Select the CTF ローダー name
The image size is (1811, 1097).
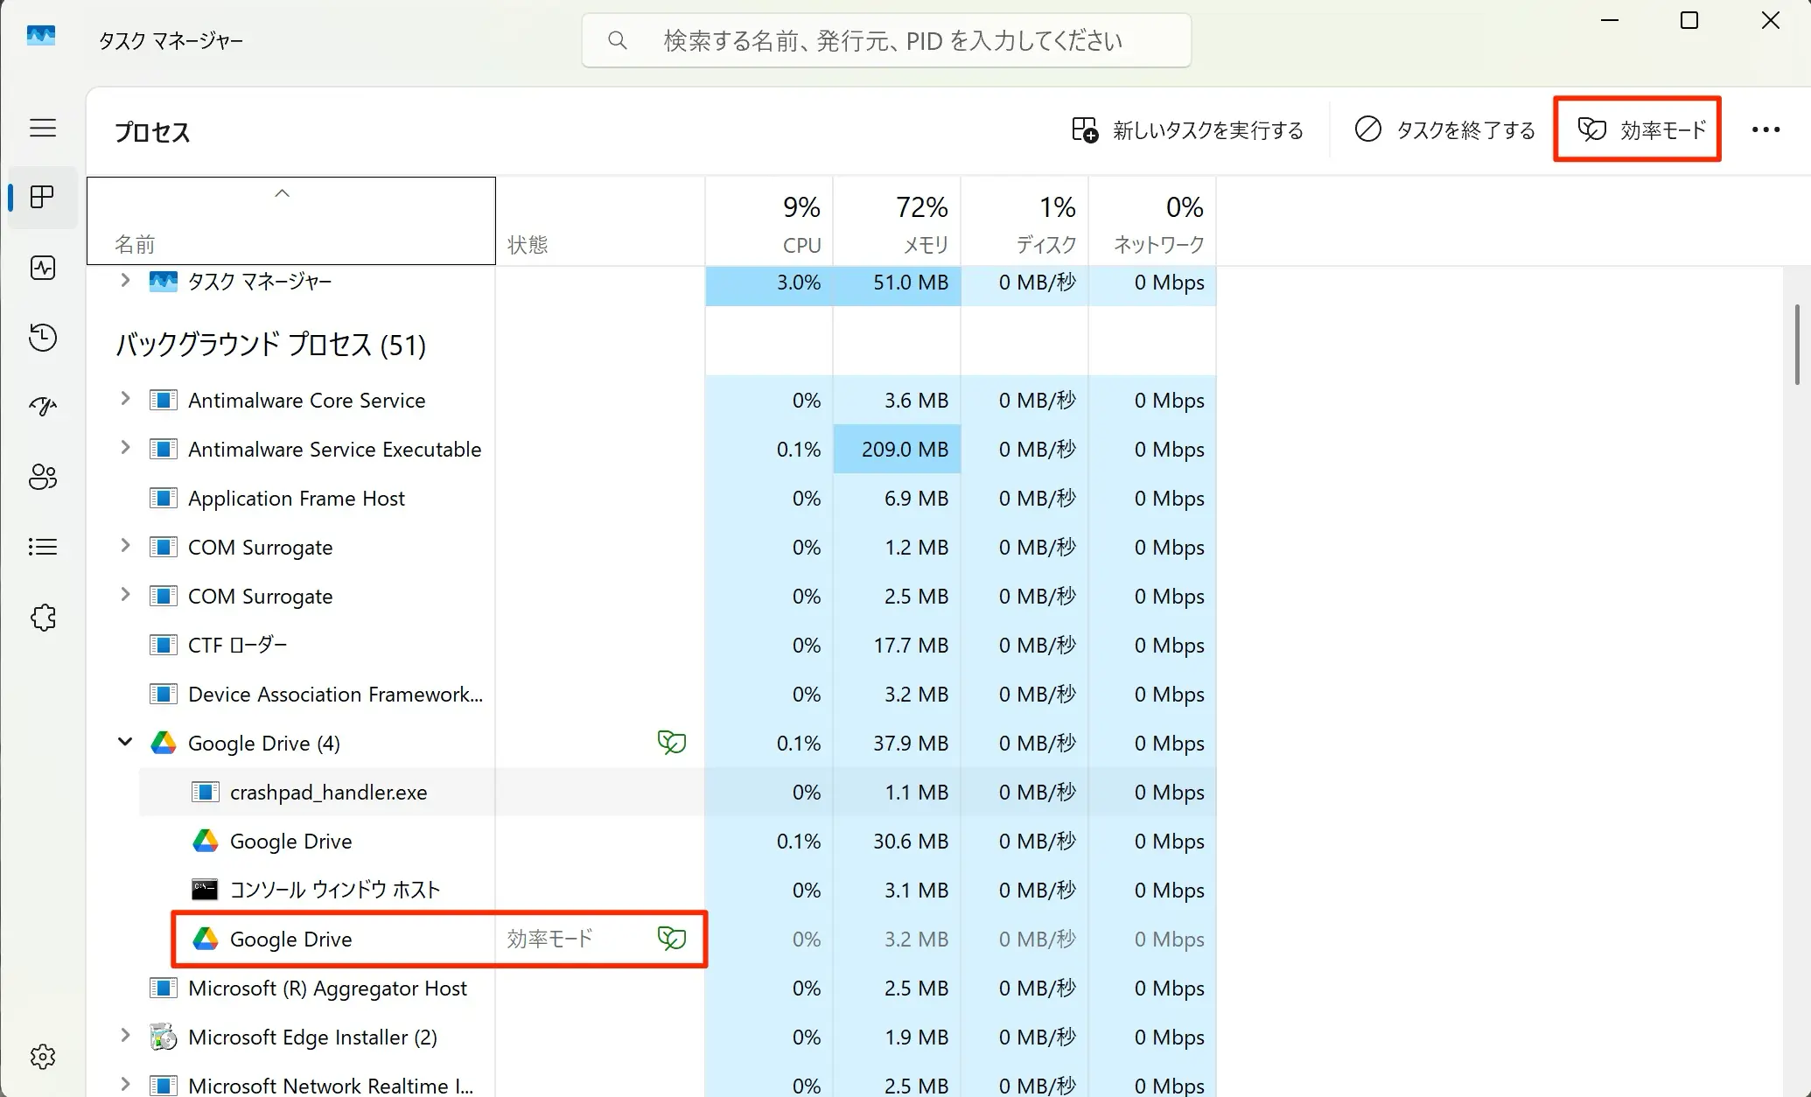click(238, 645)
